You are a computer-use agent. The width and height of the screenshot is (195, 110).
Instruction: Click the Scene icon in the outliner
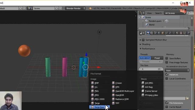point(143,17)
